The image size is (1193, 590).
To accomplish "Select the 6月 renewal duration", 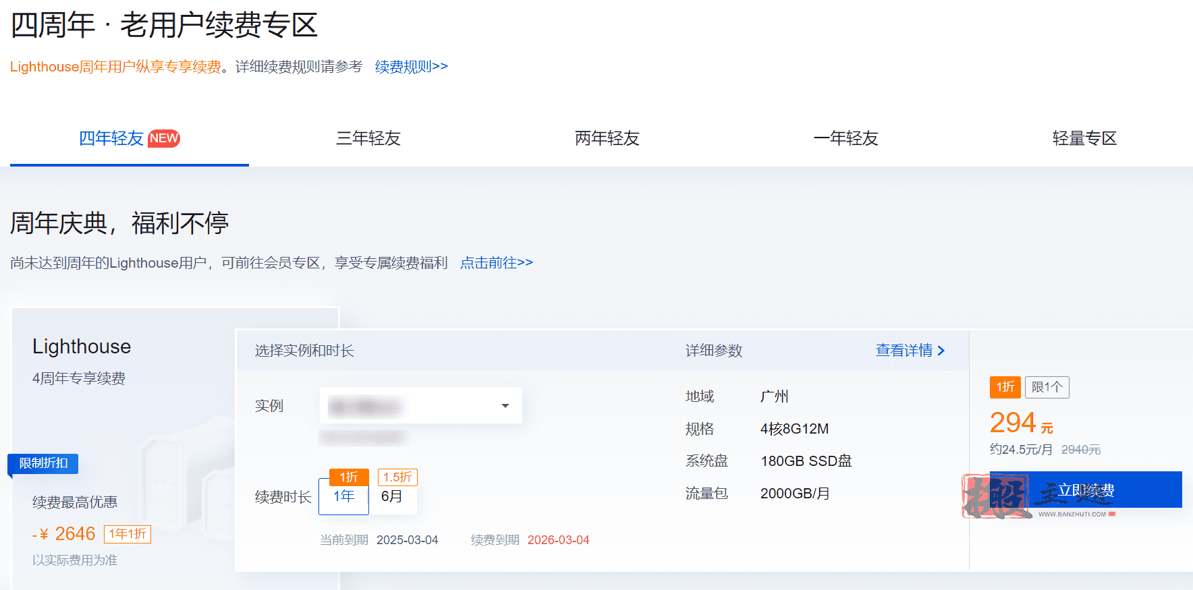I will [x=393, y=496].
